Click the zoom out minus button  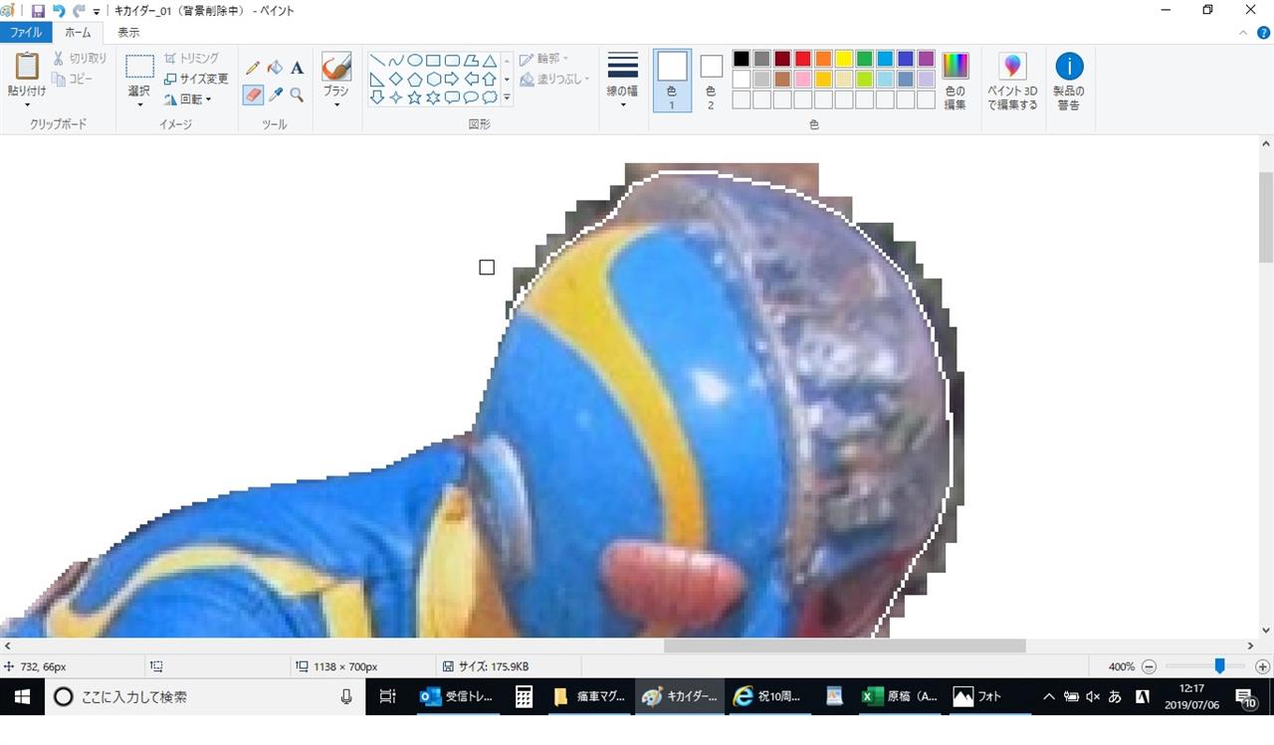click(x=1149, y=666)
